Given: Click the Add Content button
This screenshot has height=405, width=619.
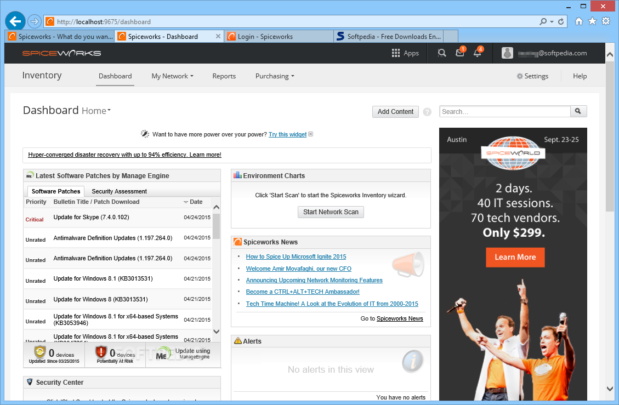Looking at the screenshot, I should pos(395,112).
